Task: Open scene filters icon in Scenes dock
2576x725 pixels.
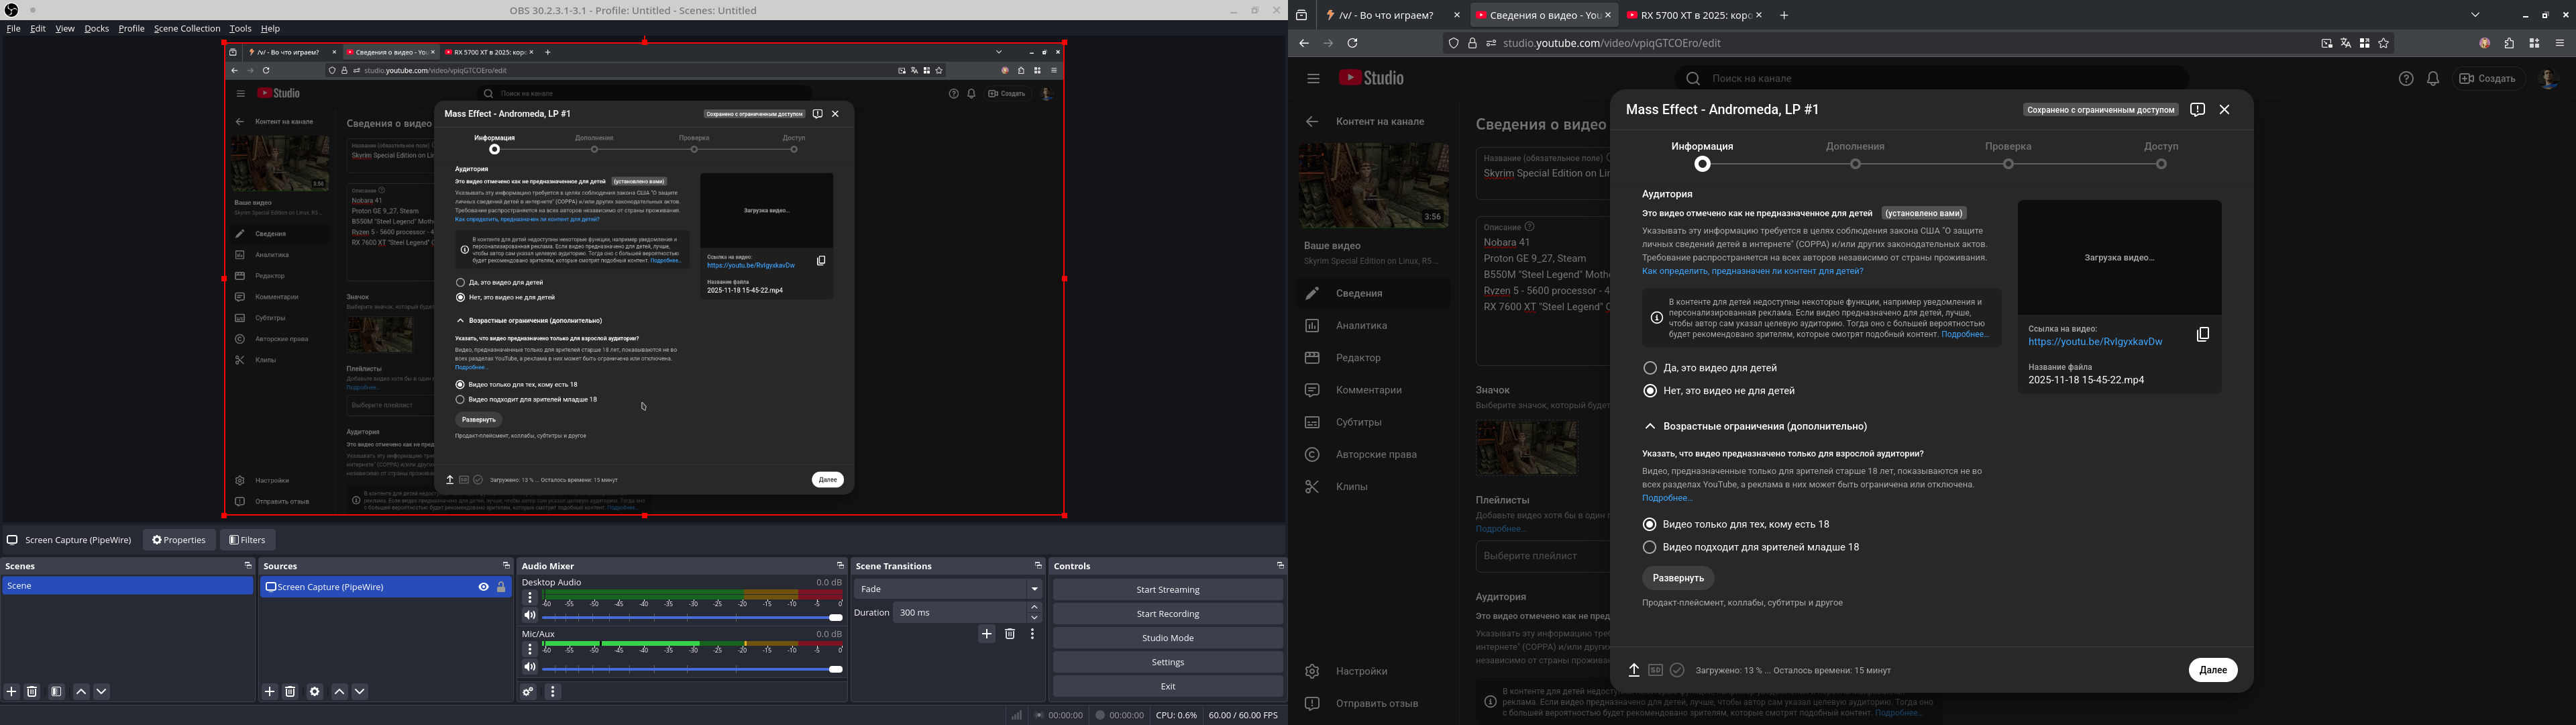Action: [57, 692]
